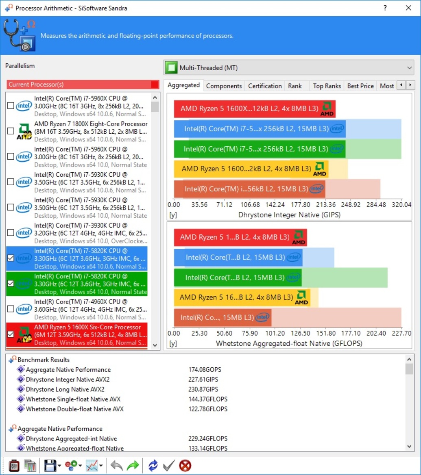Uncheck the green i7-5820K row
Viewport: 421px width, 475px height.
(x=11, y=284)
